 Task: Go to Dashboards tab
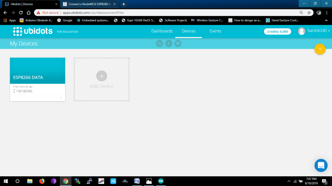(x=162, y=31)
